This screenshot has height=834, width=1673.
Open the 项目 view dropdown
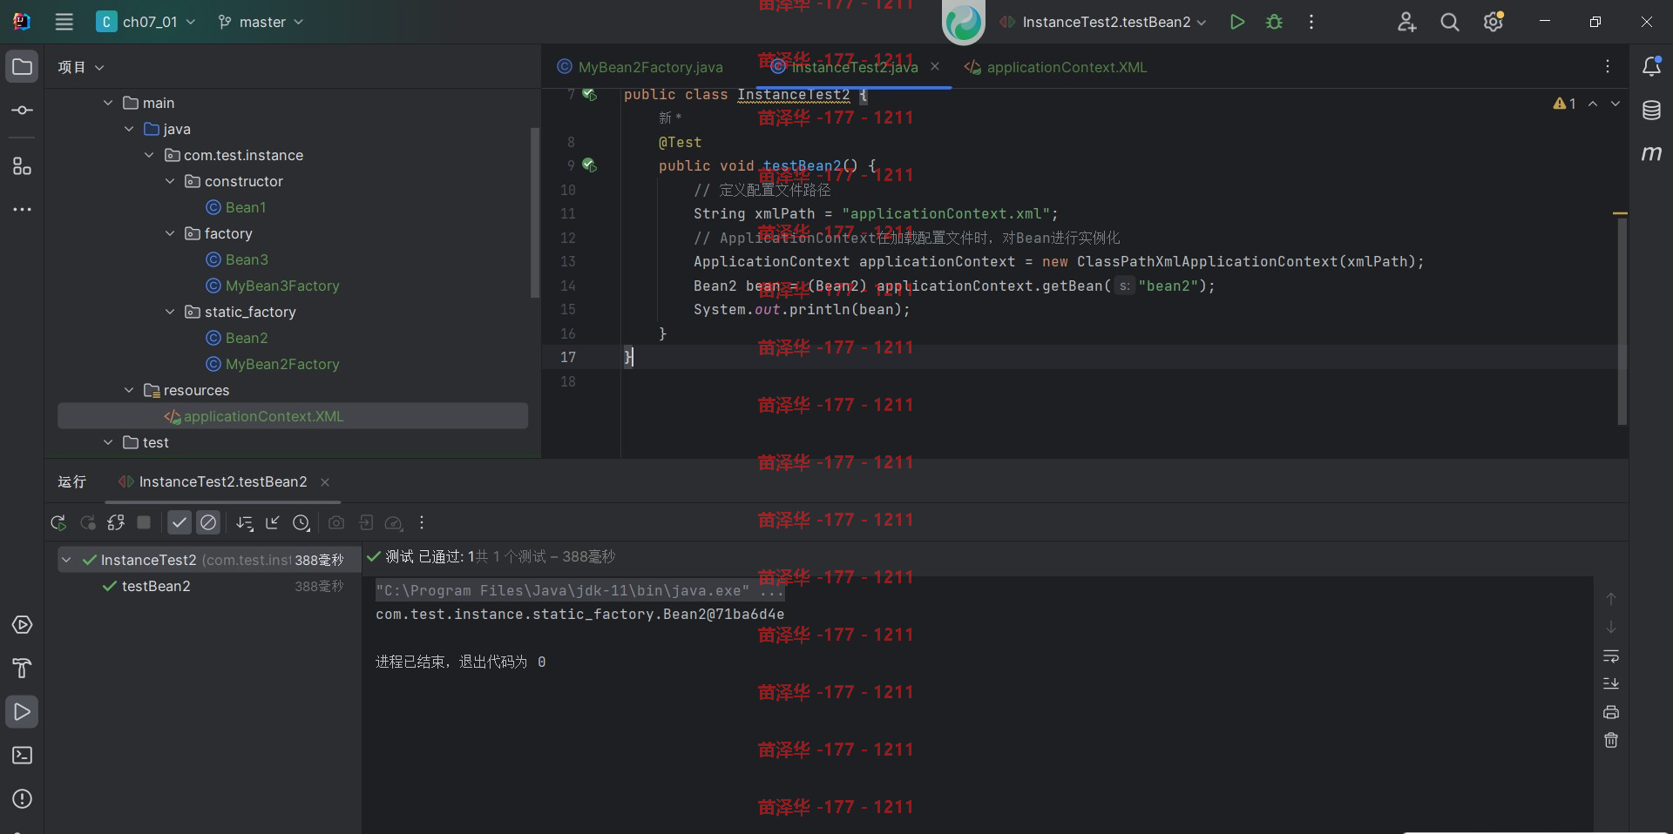[81, 67]
